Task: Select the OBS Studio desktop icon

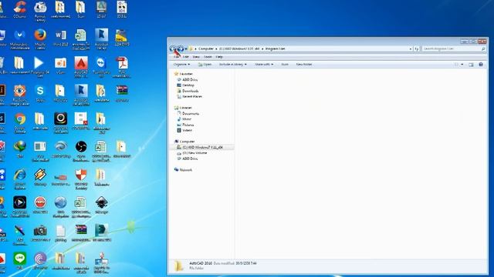Action: click(x=81, y=151)
